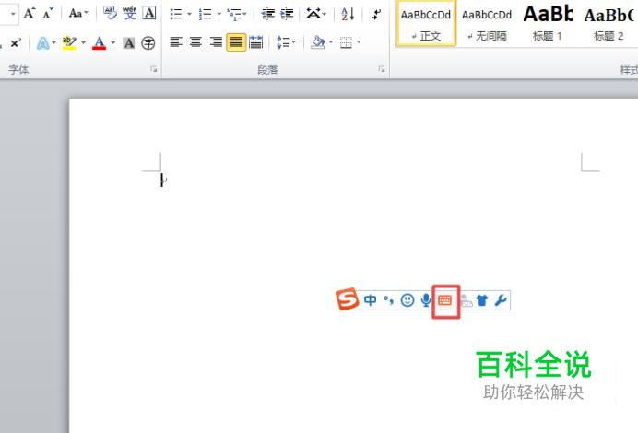Apply distributed alignment
Viewport: 638px width, 433px height.
click(256, 42)
